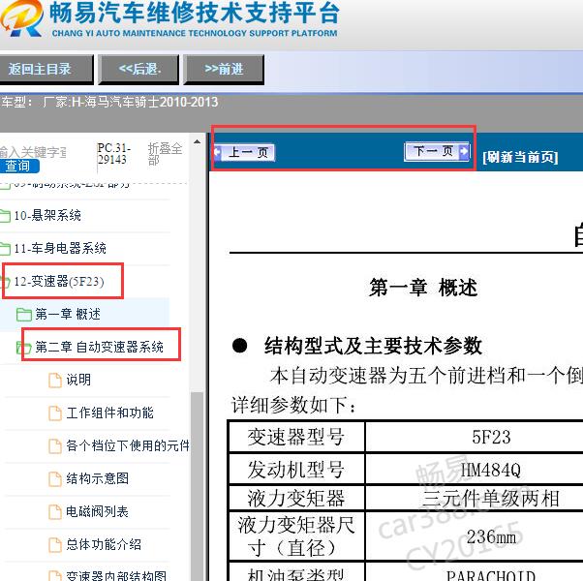
Task: Click folder icon of 12-变速器(5F23)
Action: [5, 282]
